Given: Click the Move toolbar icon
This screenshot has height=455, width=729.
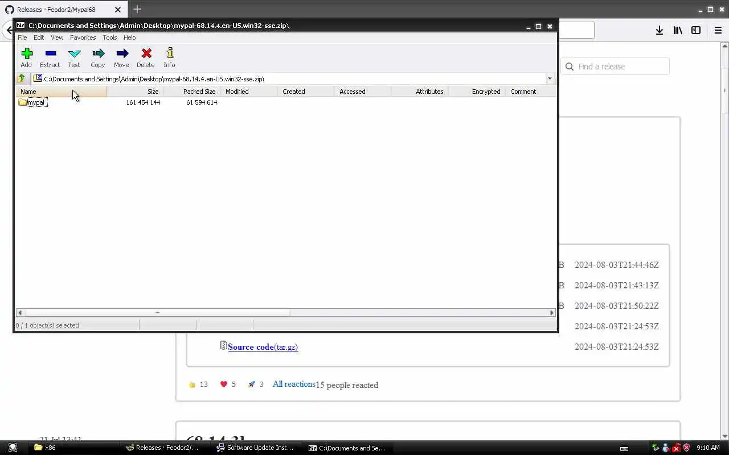Looking at the screenshot, I should [x=121, y=57].
